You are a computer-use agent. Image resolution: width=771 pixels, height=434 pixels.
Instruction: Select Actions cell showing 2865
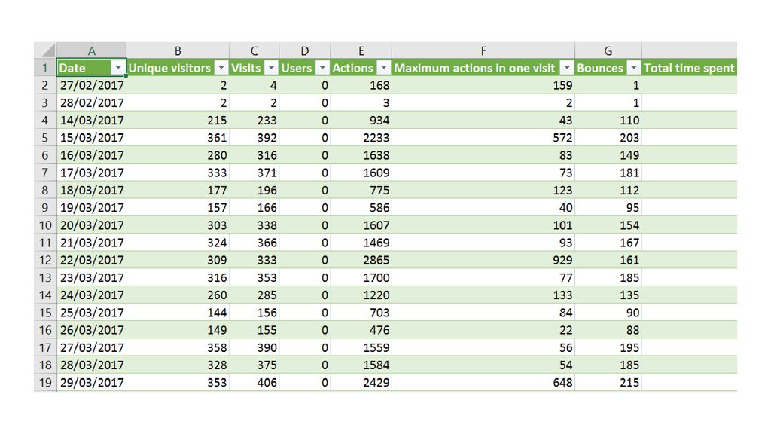[x=361, y=260]
